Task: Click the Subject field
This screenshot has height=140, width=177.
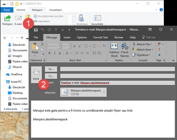Action: [117, 83]
